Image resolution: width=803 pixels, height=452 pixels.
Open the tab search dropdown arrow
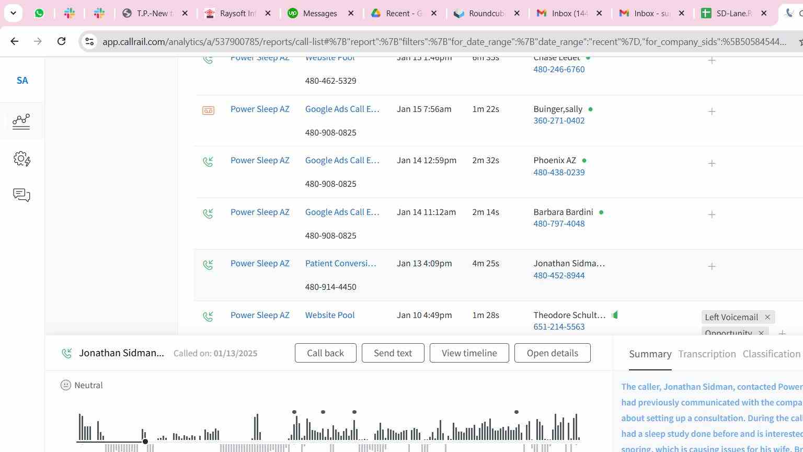[x=13, y=13]
